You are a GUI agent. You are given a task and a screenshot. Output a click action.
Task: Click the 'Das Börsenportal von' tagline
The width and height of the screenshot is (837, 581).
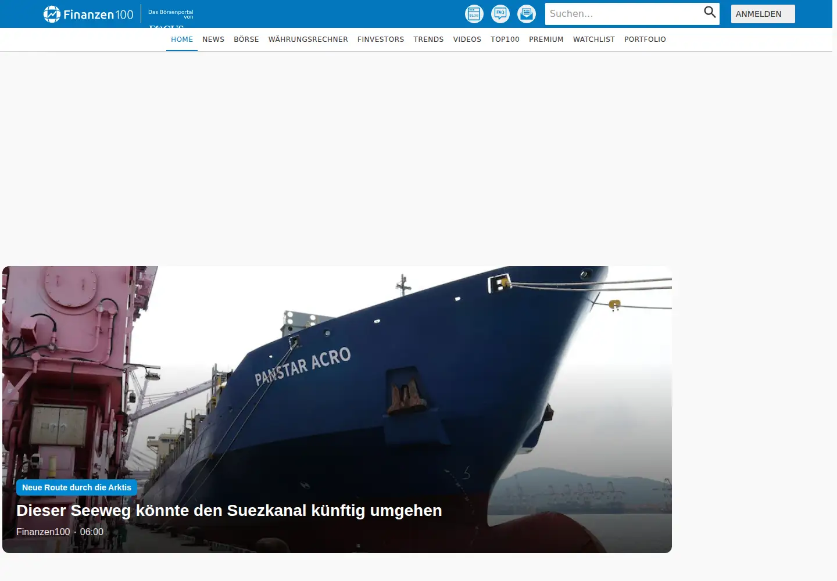170,14
